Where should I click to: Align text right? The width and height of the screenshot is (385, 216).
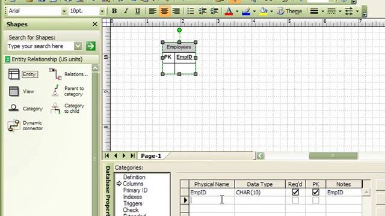(176, 11)
